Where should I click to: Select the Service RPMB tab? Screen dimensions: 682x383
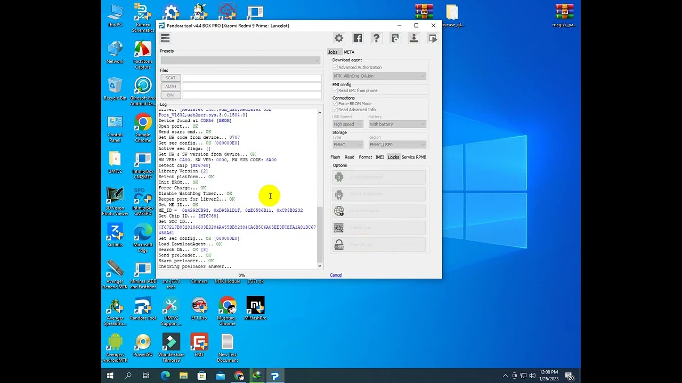pos(414,157)
